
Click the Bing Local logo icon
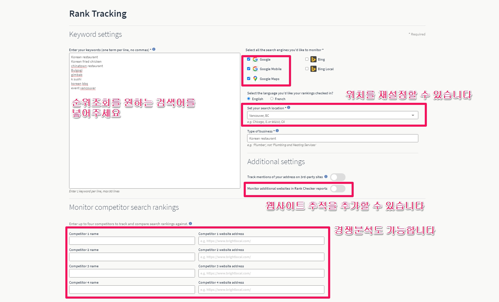click(x=313, y=69)
